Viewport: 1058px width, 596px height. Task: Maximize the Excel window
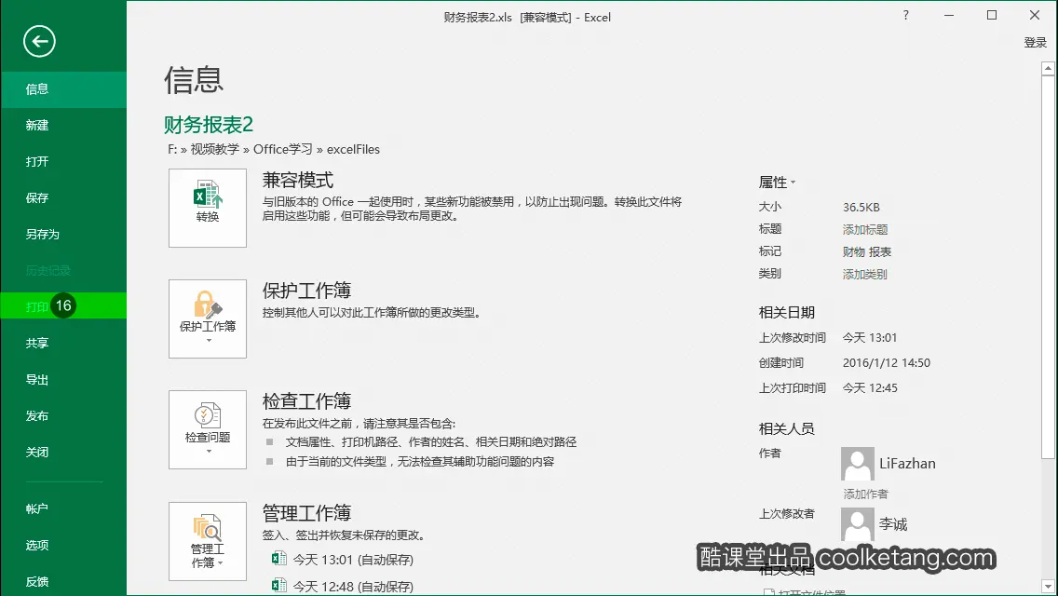click(992, 16)
